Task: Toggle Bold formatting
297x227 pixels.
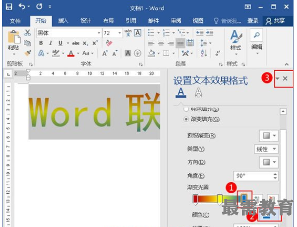Action: pyautogui.click(x=41, y=43)
